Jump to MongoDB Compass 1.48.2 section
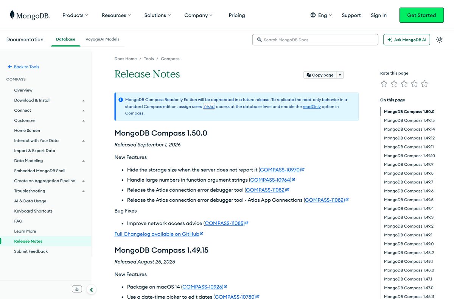This screenshot has height=299, width=454. point(409,253)
